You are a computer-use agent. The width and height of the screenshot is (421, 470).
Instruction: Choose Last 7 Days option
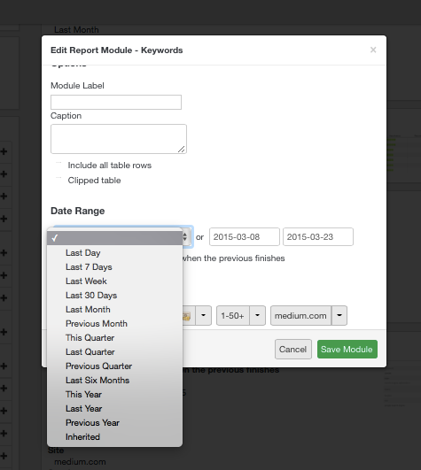point(114,266)
